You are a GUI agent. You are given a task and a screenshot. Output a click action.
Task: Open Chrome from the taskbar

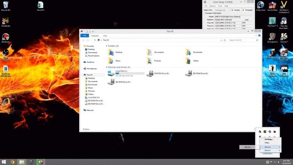[x=12, y=162]
